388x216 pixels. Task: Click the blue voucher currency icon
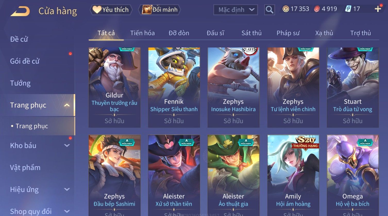pyautogui.click(x=348, y=9)
